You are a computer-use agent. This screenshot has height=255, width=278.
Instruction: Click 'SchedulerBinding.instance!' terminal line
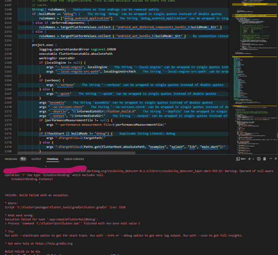point(32,179)
